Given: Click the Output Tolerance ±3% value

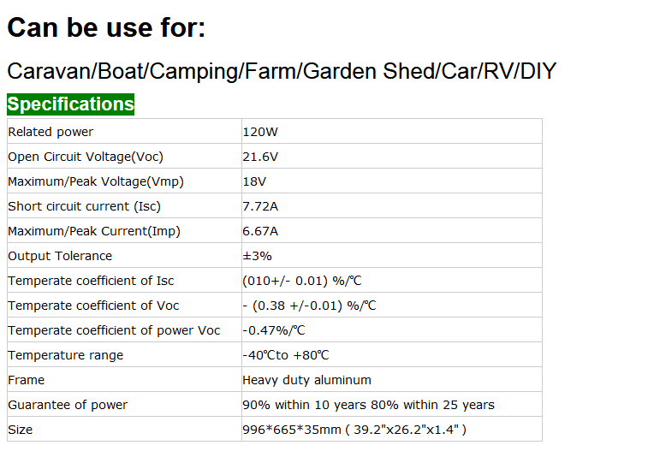Looking at the screenshot, I should (257, 256).
